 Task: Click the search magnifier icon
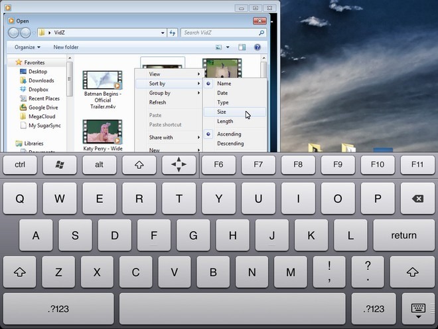pyautogui.click(x=261, y=33)
